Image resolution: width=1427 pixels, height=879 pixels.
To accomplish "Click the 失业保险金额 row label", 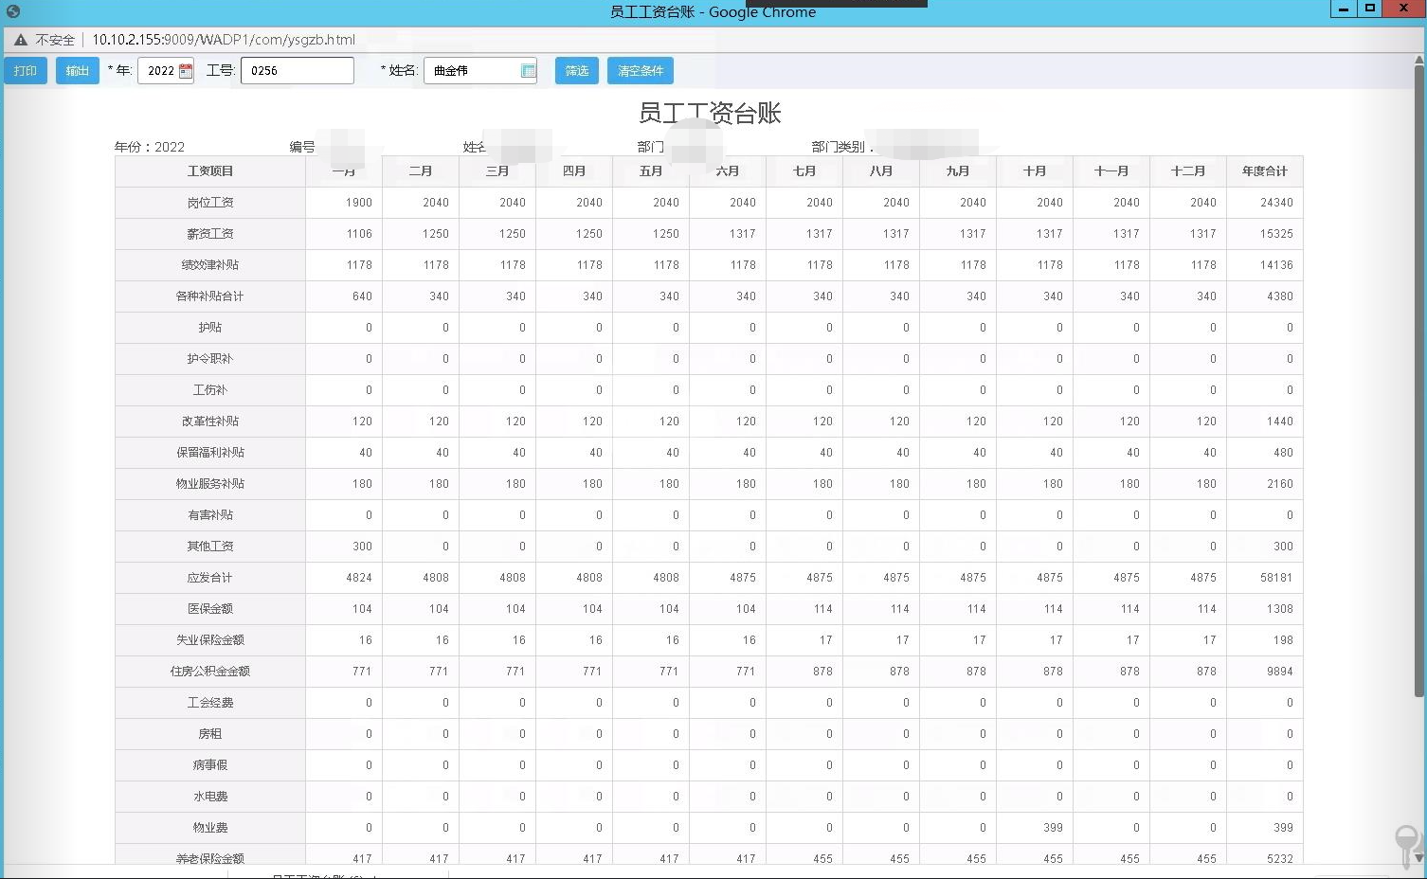I will [x=210, y=640].
